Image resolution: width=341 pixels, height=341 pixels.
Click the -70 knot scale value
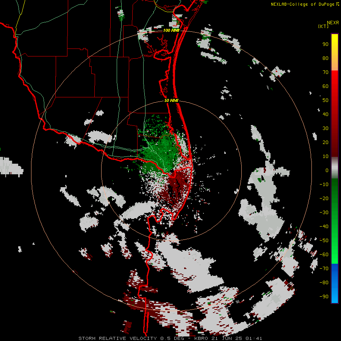324,269
